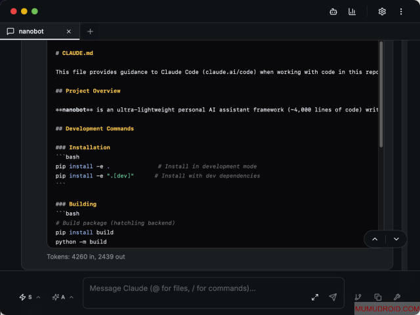Click the code block vertical scrollbar

click(381, 92)
